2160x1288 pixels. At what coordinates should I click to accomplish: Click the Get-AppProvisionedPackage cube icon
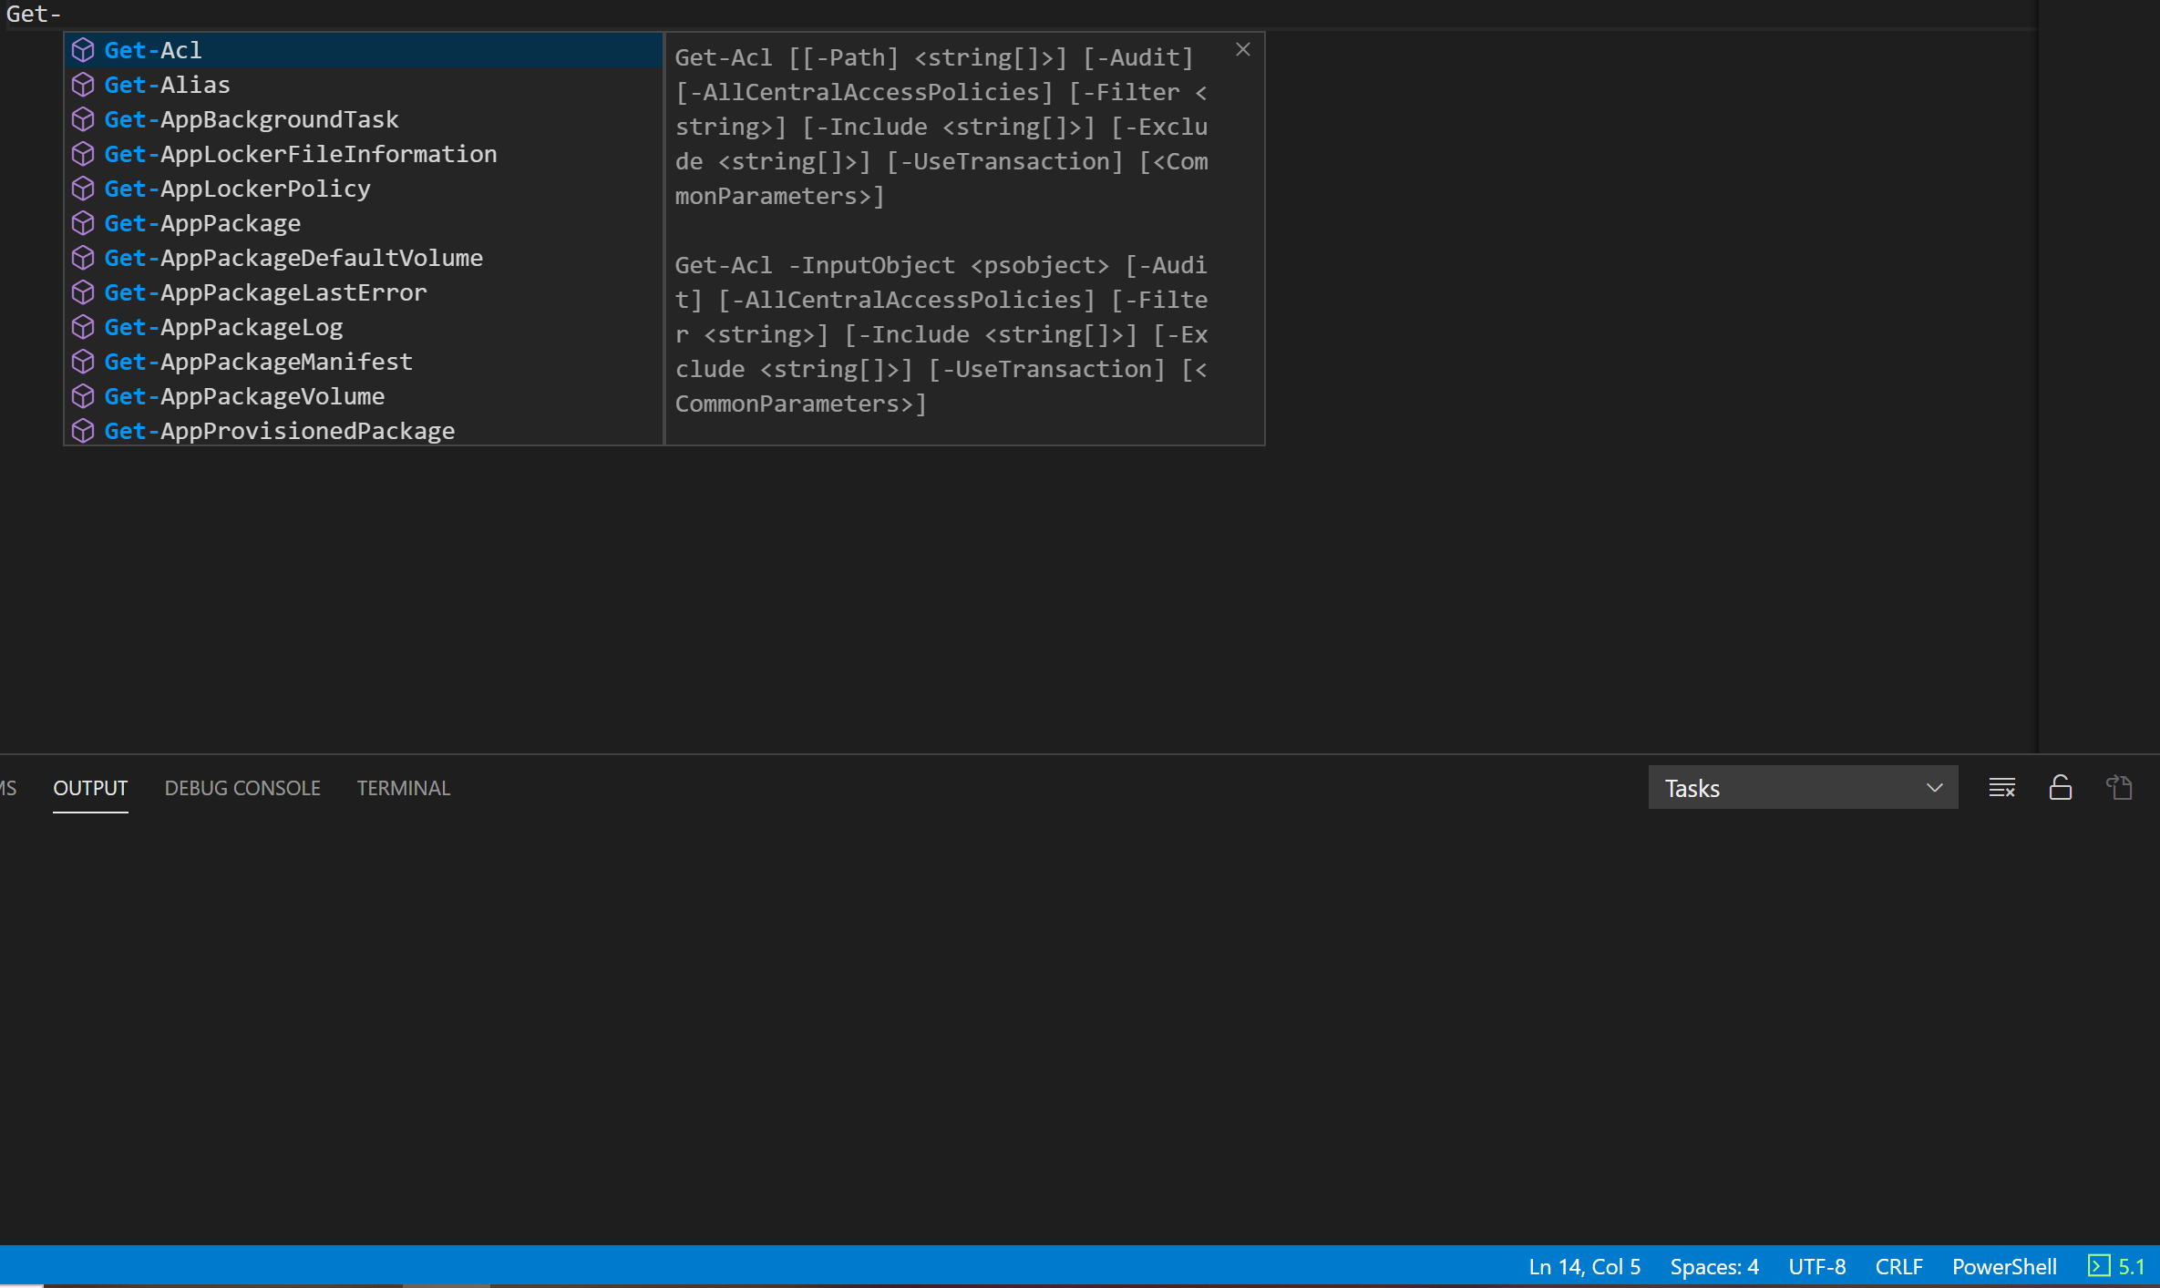coord(83,431)
